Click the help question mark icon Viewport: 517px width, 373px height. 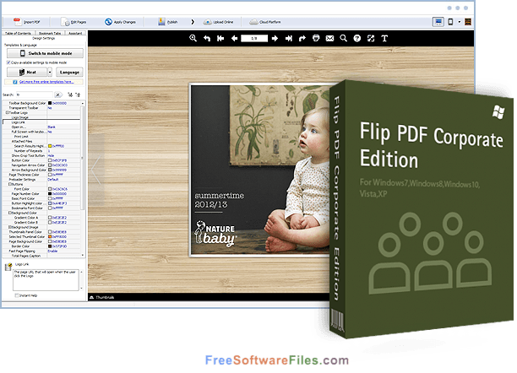tap(357, 38)
